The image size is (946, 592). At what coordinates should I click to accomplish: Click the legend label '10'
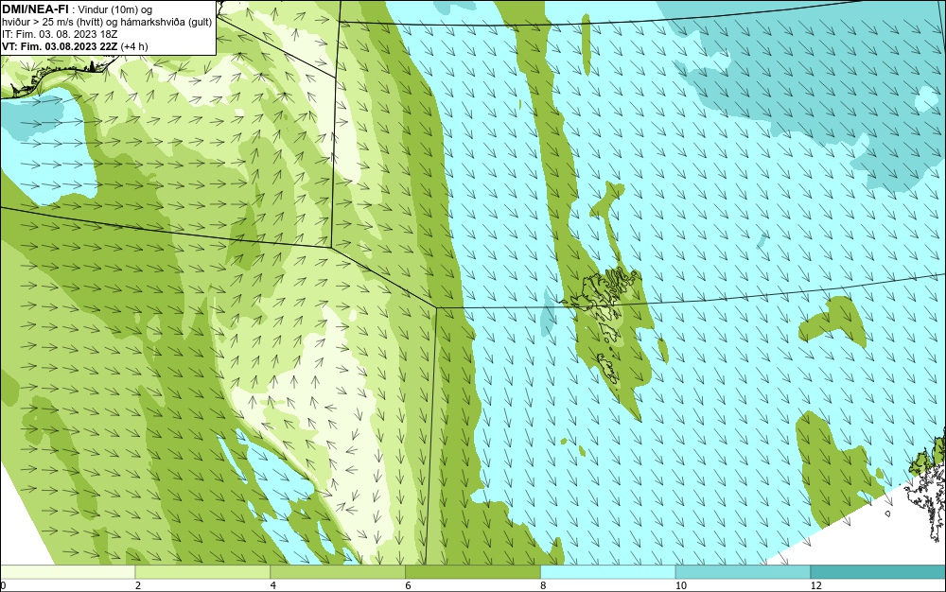click(681, 585)
